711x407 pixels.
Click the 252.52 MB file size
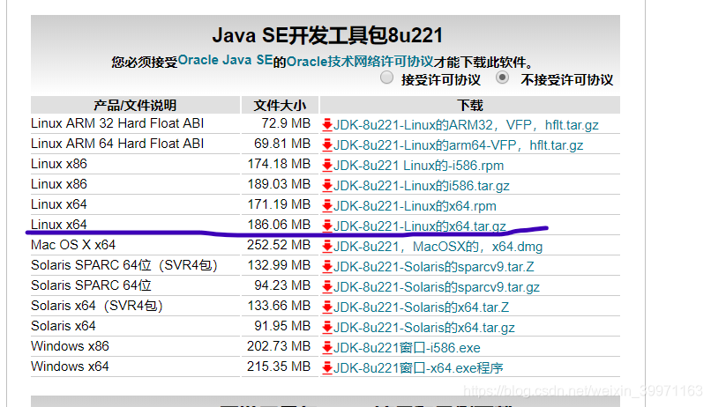click(x=279, y=245)
